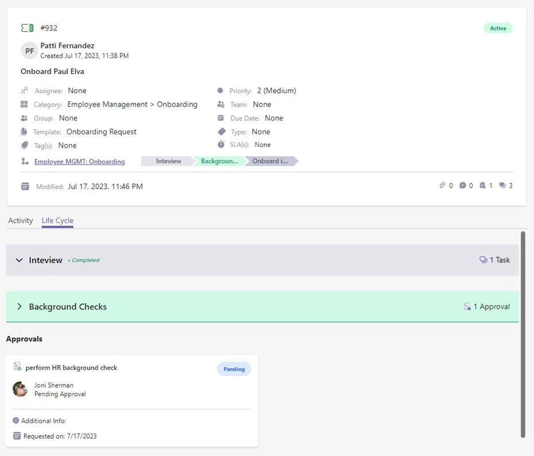The width and height of the screenshot is (534, 456).
Task: Click the Template document icon
Action: pyautogui.click(x=24, y=132)
